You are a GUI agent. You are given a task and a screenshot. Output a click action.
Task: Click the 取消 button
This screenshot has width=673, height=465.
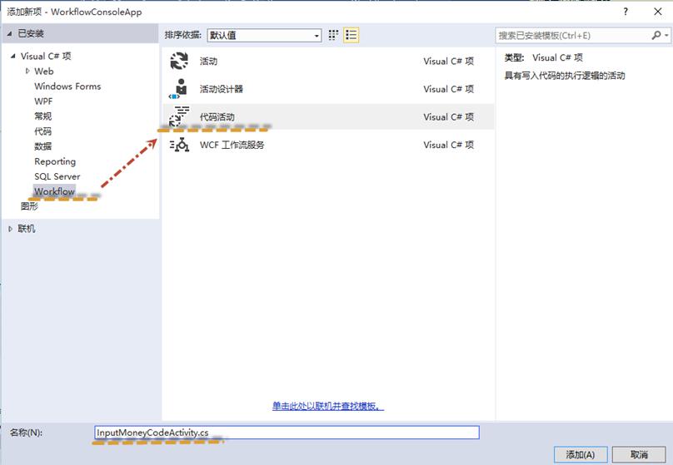pyautogui.click(x=639, y=454)
